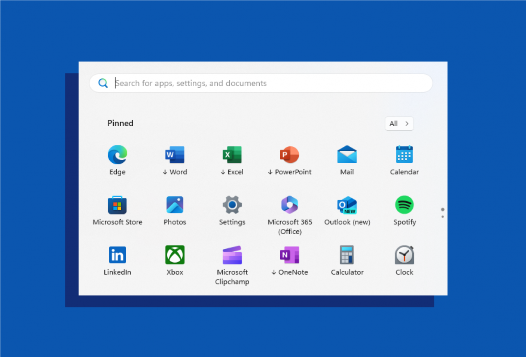Open the Clock app
Image resolution: width=526 pixels, height=357 pixels.
tap(404, 255)
